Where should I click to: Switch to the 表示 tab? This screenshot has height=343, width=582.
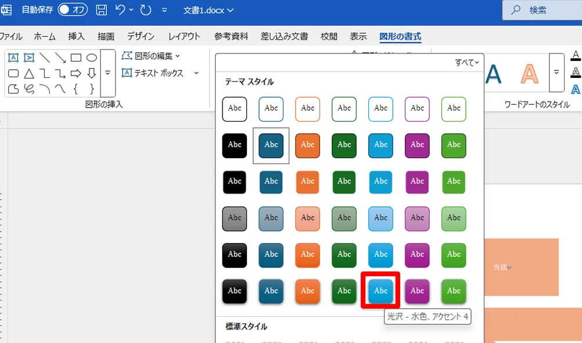click(358, 36)
